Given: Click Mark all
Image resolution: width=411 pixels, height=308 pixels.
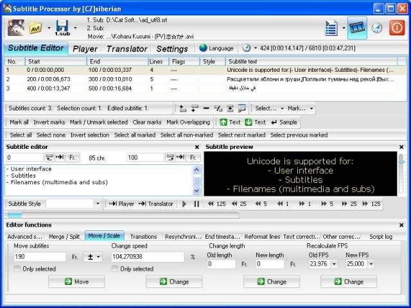Looking at the screenshot, I should click(19, 123).
